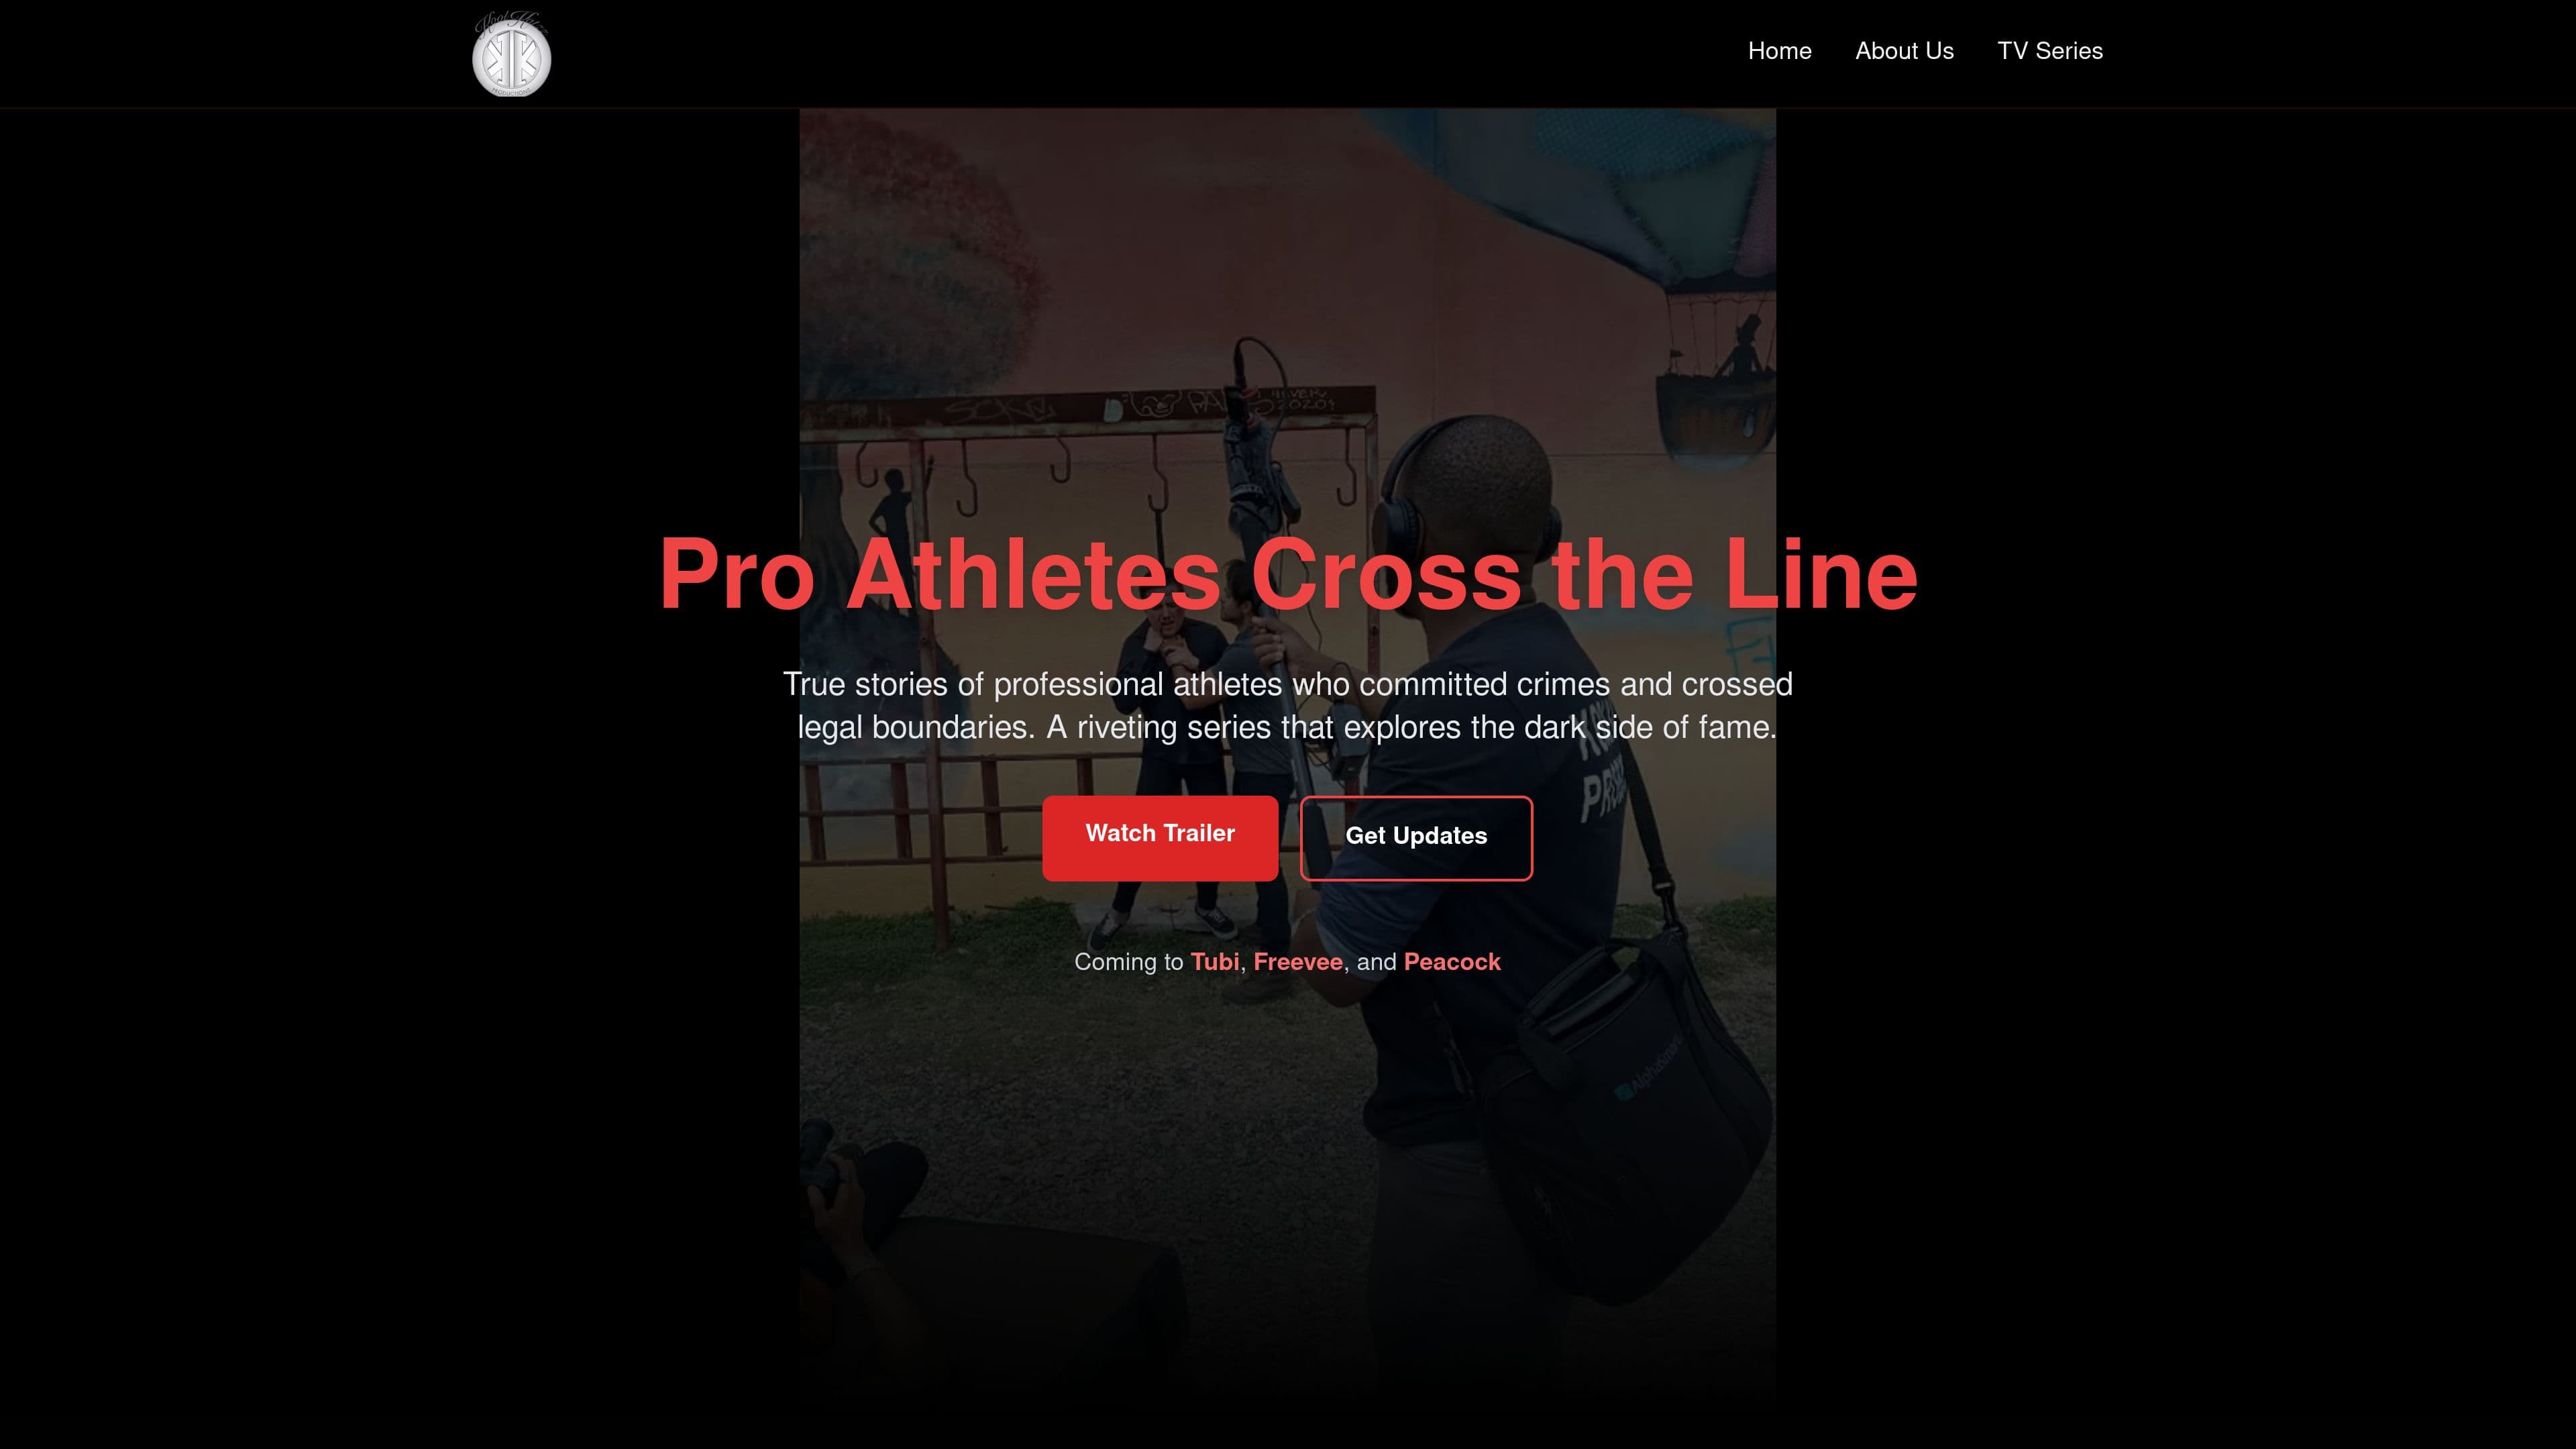The width and height of the screenshot is (2576, 1449).
Task: Click the red Watch Trailer button
Action: coord(1160,838)
